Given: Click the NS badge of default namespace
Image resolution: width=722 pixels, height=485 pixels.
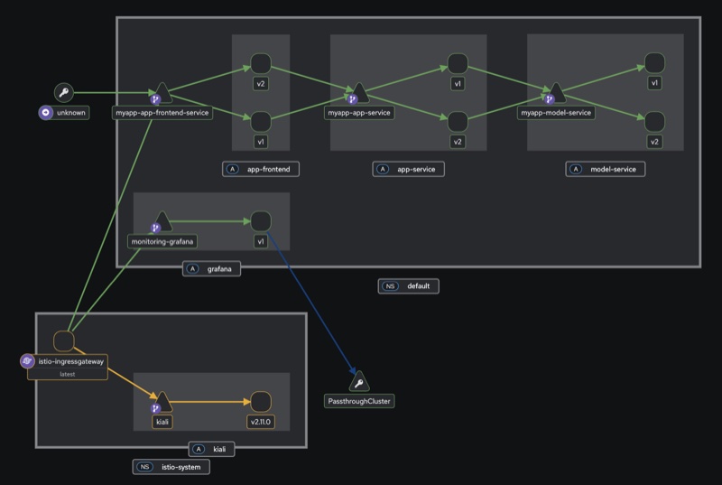Looking at the screenshot, I should [390, 286].
